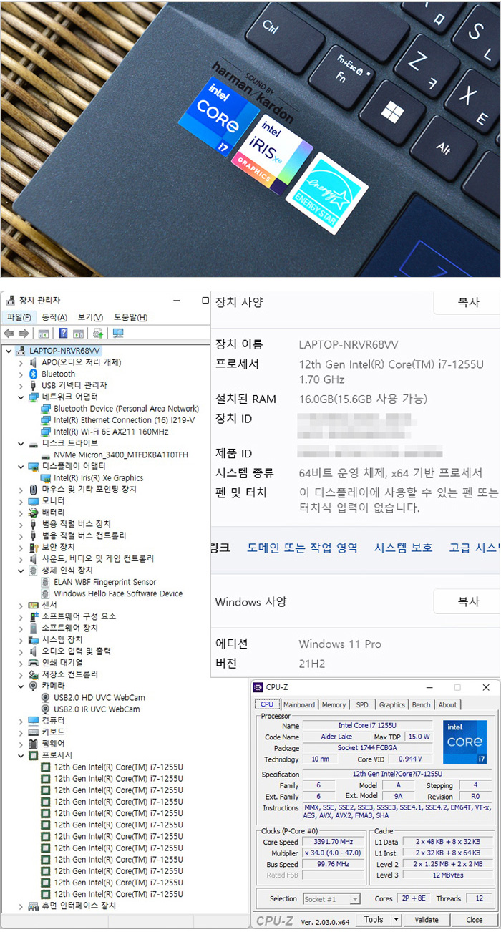This screenshot has height=932, width=501.
Task: Click the Forward arrow in Device Manager toolbar
Action: coord(23,334)
